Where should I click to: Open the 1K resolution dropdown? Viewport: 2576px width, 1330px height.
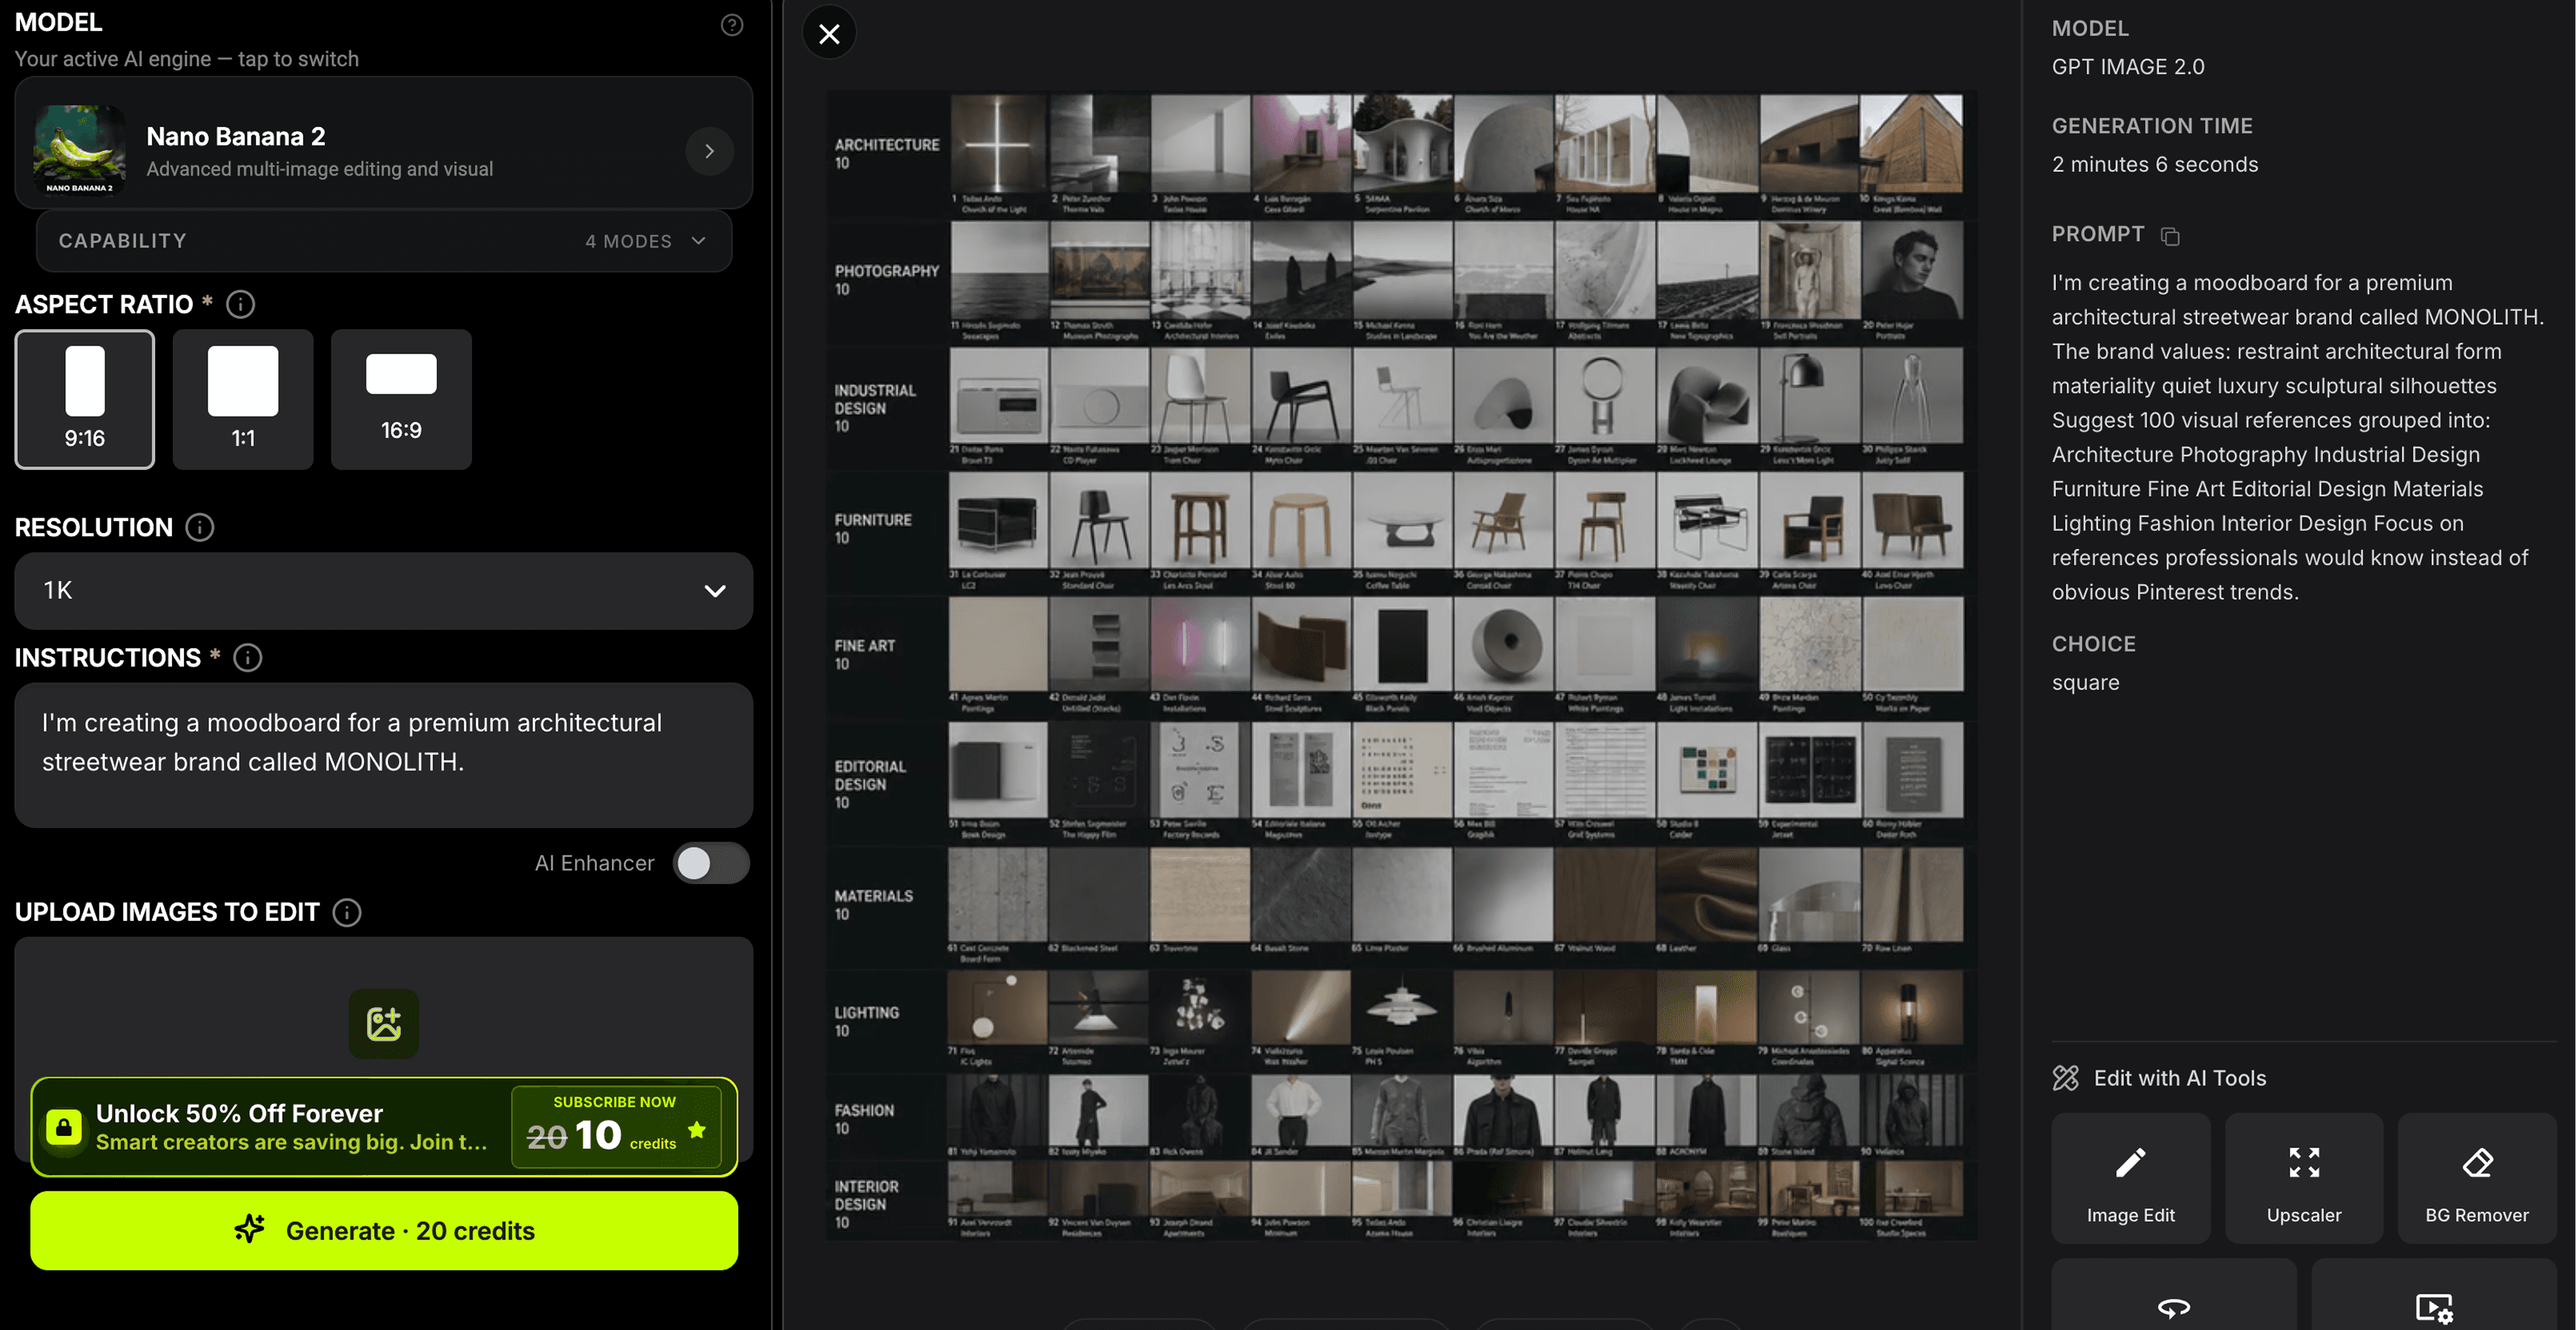click(x=384, y=591)
